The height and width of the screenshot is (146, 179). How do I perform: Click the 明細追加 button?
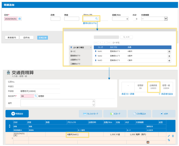17,114
